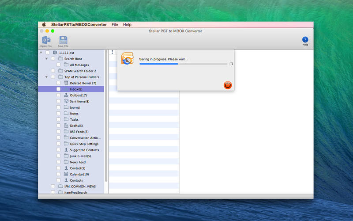Click the Open File toolbar icon

46,41
